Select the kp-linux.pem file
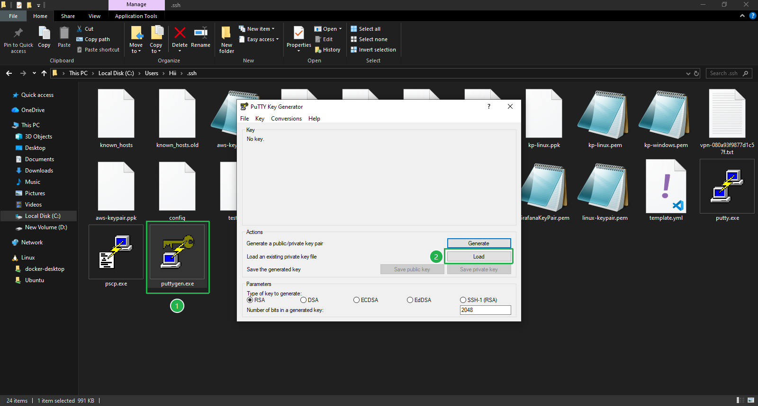Viewport: 758px width, 406px height. point(605,118)
